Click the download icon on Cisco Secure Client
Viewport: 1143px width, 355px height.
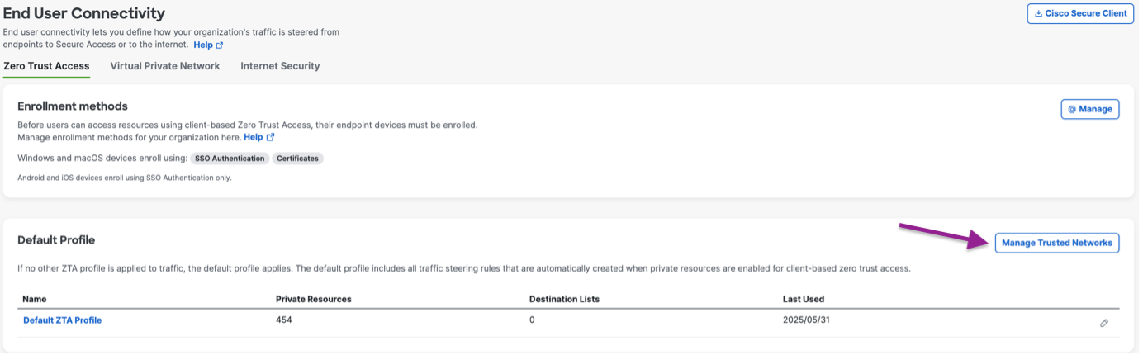[1038, 13]
